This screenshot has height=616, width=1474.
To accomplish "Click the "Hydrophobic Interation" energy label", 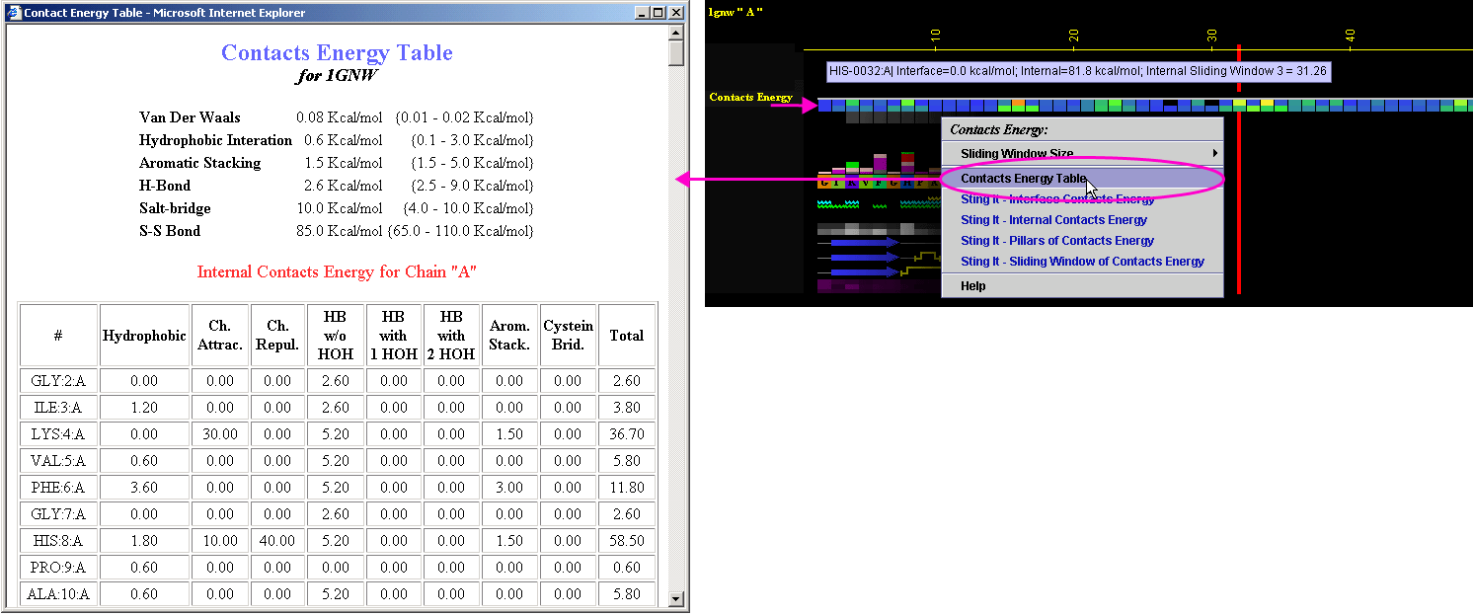I will click(x=215, y=140).
